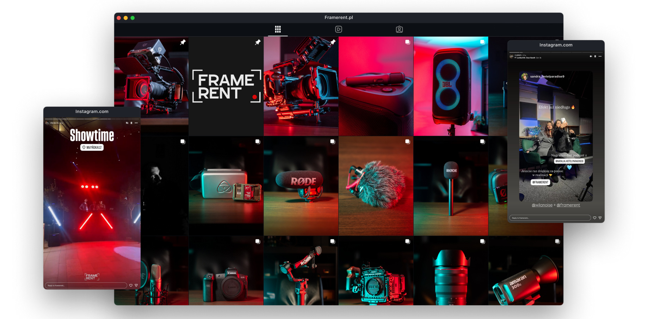Share the Showtime story via send icon

click(136, 286)
